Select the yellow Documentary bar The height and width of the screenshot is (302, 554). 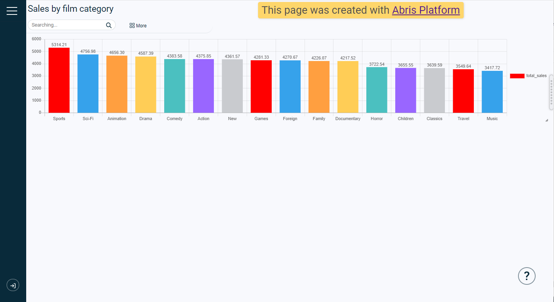click(x=348, y=87)
